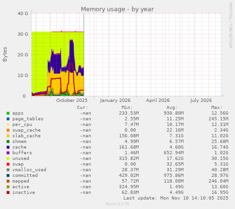Viewport: 235px width, 209px height.
Task: Click the Last update timestamp line
Action: coord(176,198)
